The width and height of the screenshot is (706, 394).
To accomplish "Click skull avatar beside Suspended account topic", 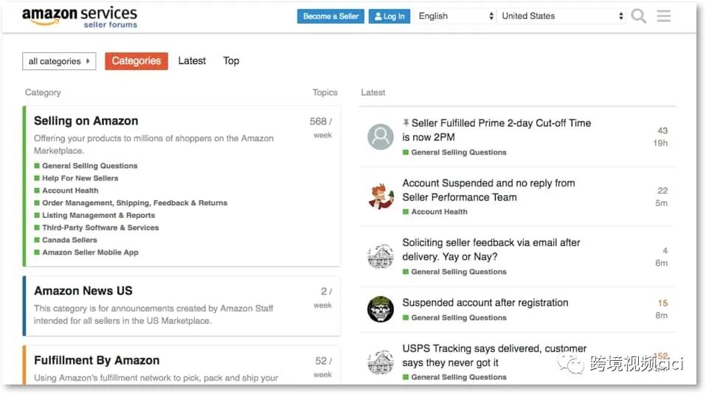I will [x=381, y=309].
